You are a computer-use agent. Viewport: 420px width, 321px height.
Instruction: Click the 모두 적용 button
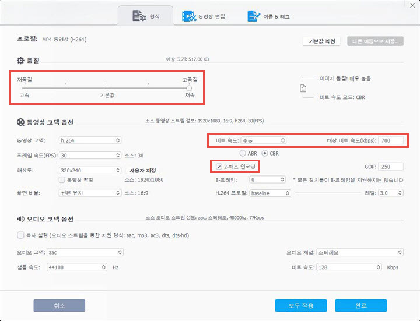[x=301, y=305]
